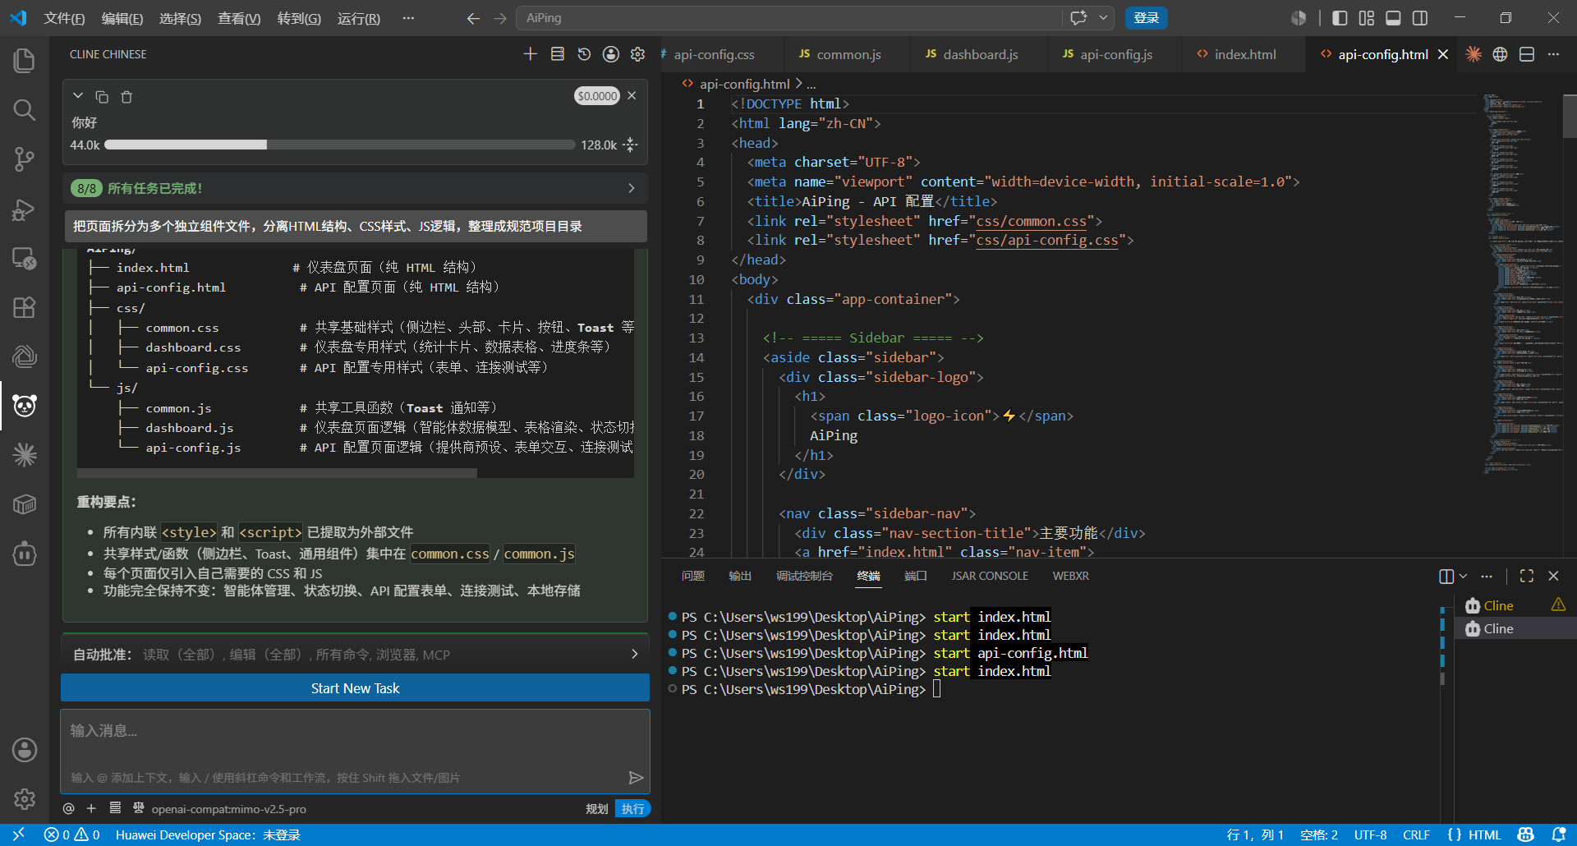1577x846 pixels.
Task: Open split terminal dropdown arrow
Action: [1463, 576]
